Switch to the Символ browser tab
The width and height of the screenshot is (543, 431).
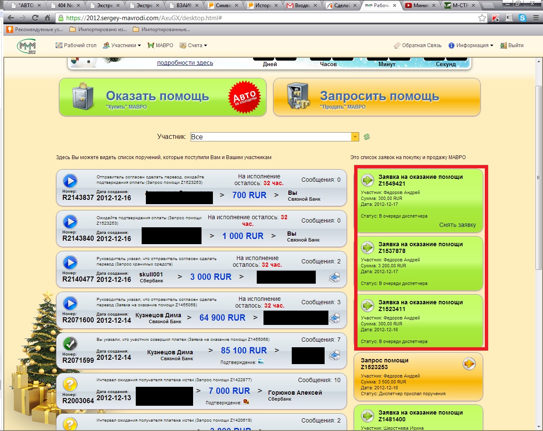(x=223, y=5)
